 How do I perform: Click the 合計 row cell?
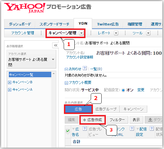point(77,142)
